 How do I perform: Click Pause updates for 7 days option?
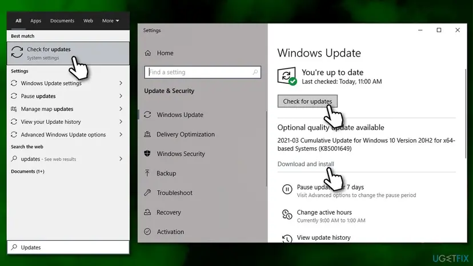click(330, 187)
